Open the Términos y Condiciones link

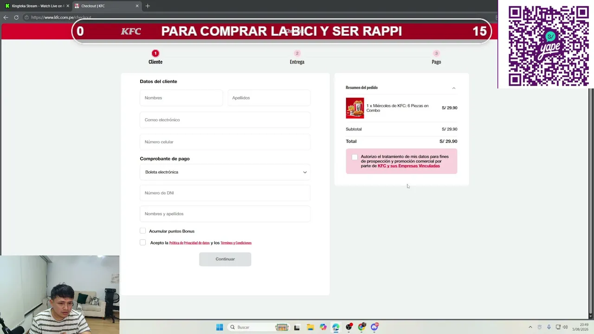click(x=236, y=243)
